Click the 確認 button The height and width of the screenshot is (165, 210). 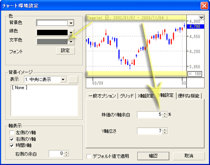click(153, 156)
